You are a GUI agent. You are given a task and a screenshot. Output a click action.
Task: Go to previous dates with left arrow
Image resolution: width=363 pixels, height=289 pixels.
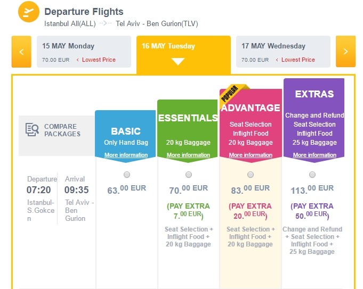[x=21, y=52]
